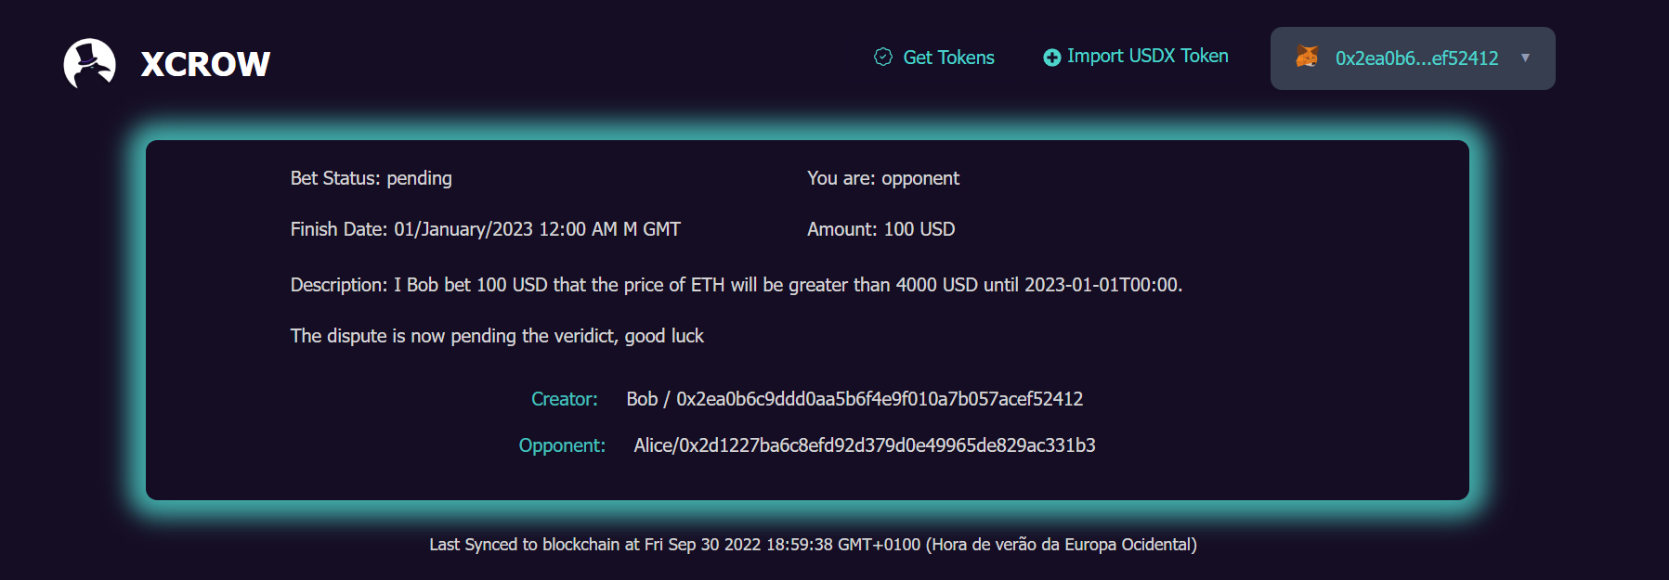Click the XCROW crow logo icon

coord(89,63)
